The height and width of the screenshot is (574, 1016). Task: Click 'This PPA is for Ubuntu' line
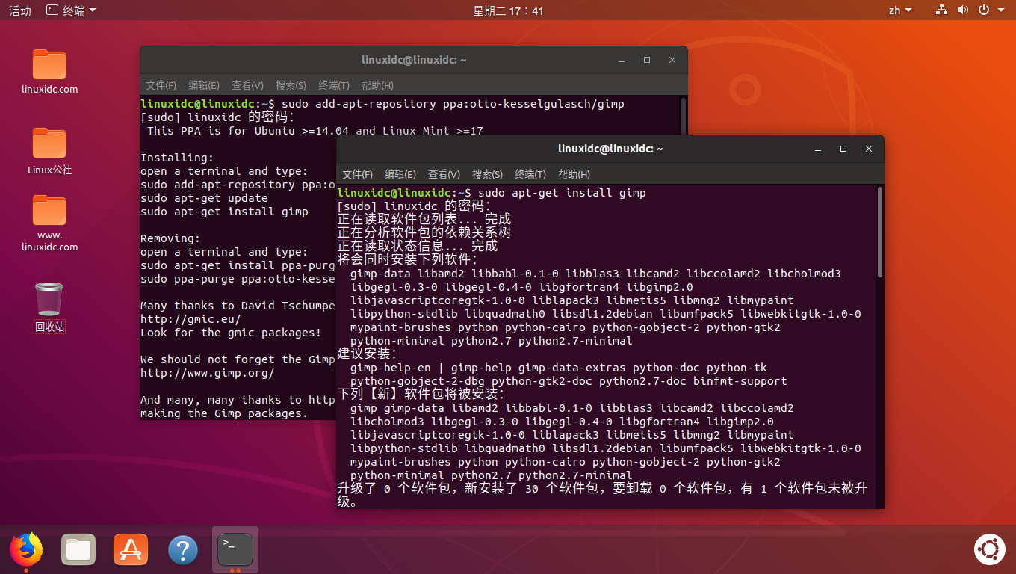[315, 131]
